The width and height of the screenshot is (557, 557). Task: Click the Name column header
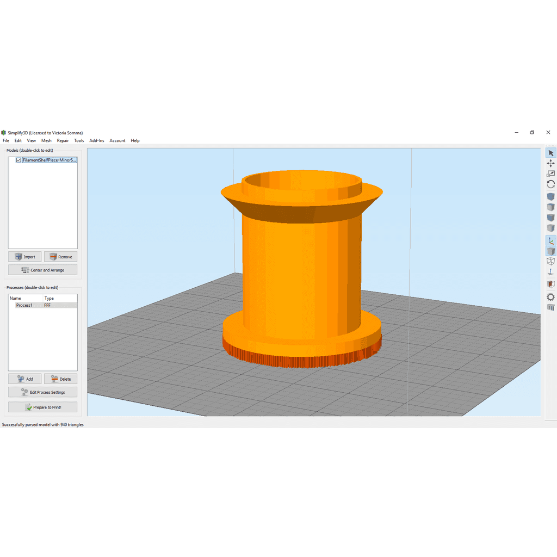click(x=26, y=299)
